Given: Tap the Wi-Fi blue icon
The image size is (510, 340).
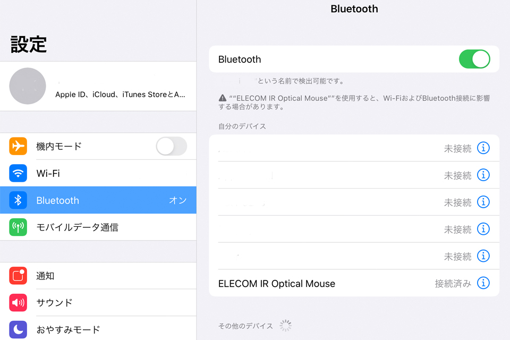Looking at the screenshot, I should pyautogui.click(x=18, y=173).
